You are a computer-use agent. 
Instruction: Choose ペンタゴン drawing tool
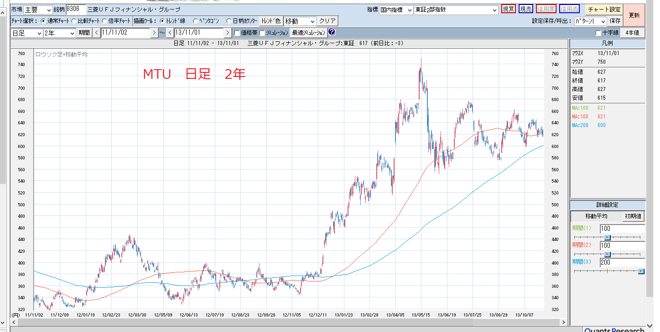pyautogui.click(x=196, y=21)
